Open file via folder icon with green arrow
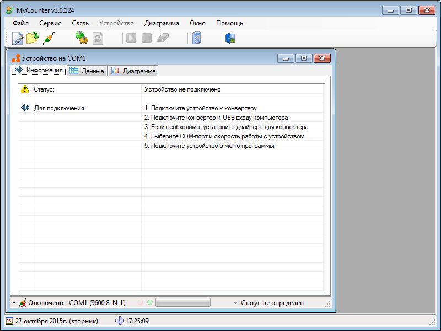 pos(33,38)
